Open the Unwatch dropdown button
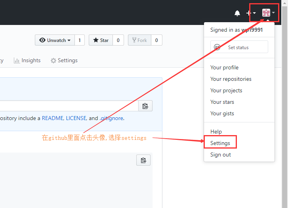This screenshot has height=208, width=288. coord(55,40)
